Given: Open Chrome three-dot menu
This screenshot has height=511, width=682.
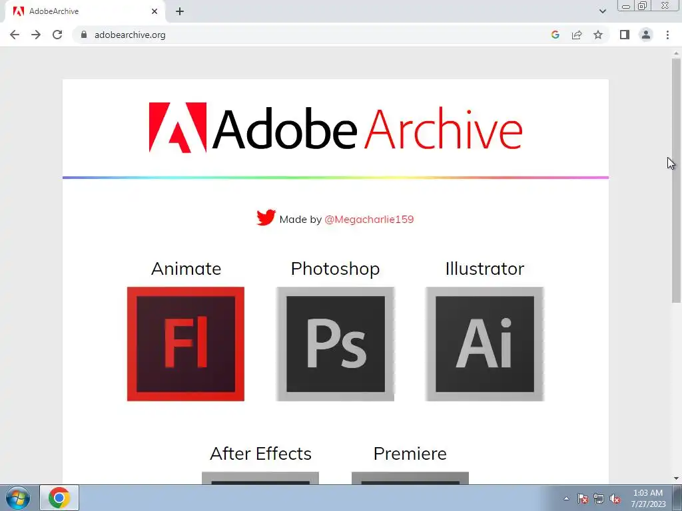Looking at the screenshot, I should pyautogui.click(x=667, y=35).
